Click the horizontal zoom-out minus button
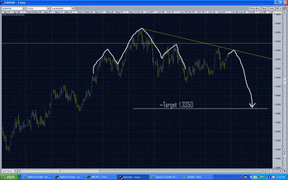Screen dimensions: 288x180 click(x=267, y=171)
